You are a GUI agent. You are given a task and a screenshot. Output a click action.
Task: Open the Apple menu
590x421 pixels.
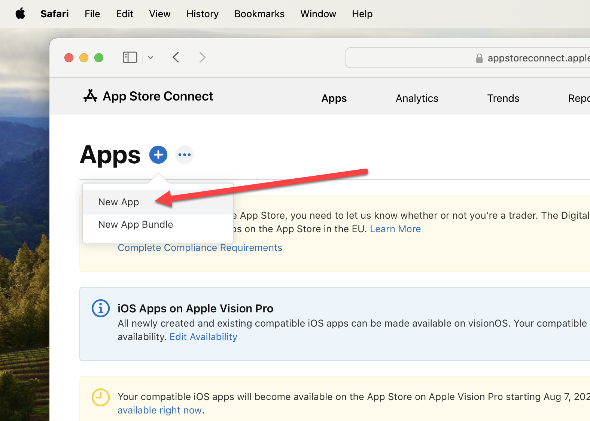[20, 14]
